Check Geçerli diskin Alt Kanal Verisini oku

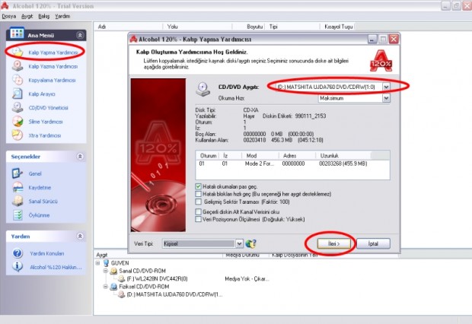click(x=198, y=211)
